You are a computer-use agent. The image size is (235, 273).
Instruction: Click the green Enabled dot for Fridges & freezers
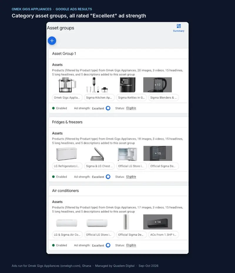point(53,177)
